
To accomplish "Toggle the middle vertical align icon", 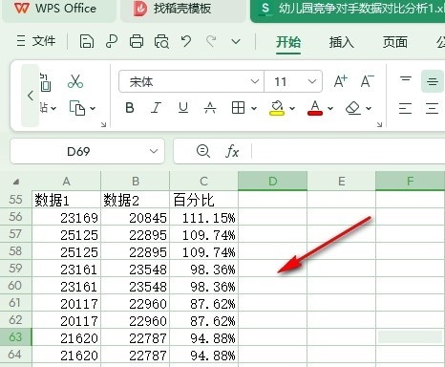I will click(x=433, y=81).
